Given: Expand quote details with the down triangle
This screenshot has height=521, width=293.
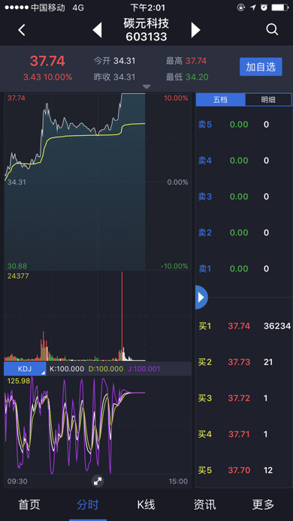Looking at the screenshot, I should pos(146,87).
